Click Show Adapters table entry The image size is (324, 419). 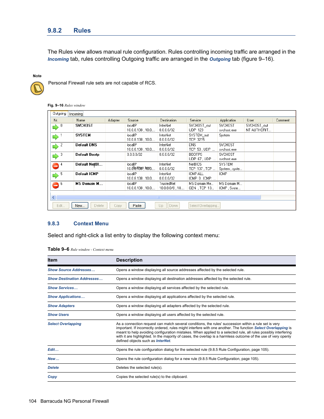(61, 306)
